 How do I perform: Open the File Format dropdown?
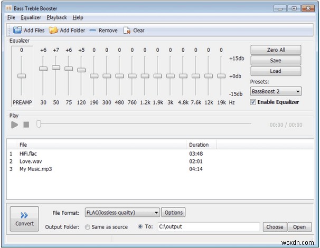(122, 213)
